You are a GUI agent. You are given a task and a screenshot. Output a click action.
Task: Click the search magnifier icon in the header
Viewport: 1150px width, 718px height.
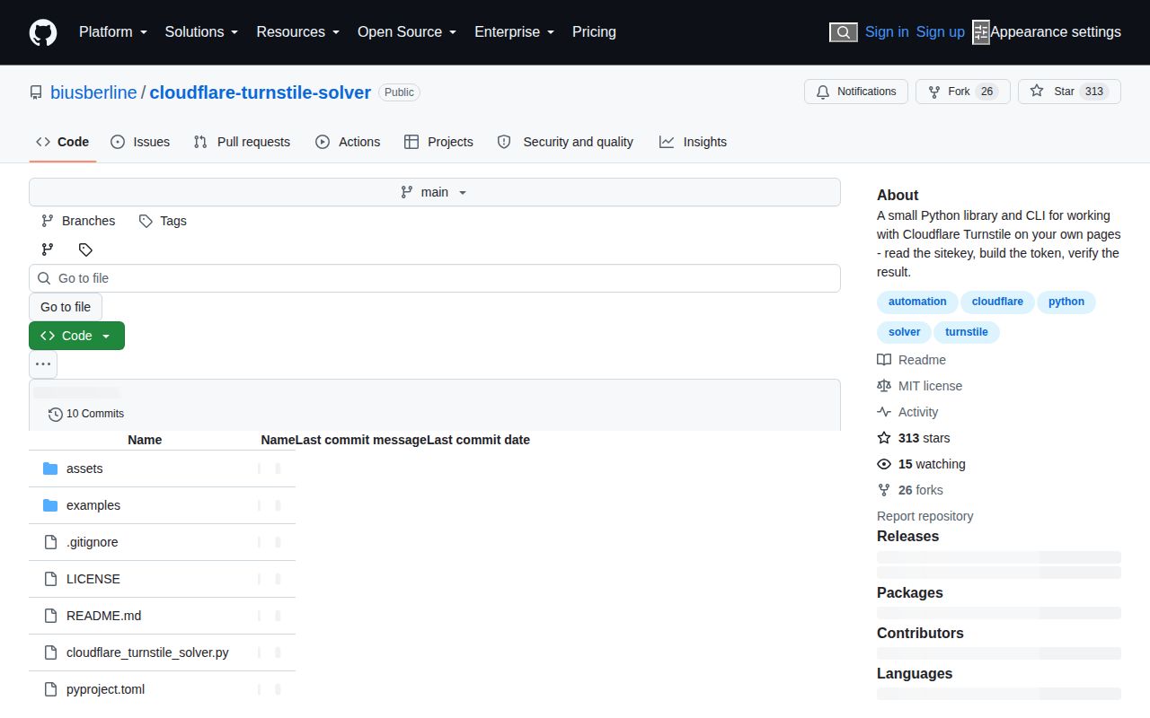pyautogui.click(x=843, y=32)
